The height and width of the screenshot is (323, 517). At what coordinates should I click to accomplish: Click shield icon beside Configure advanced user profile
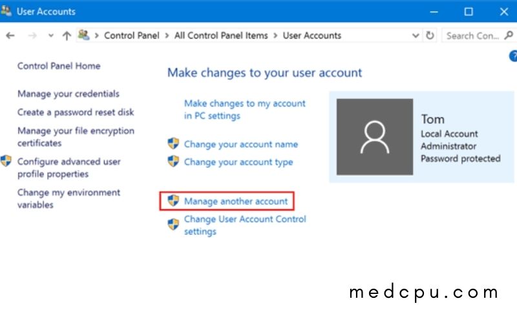[x=6, y=161]
